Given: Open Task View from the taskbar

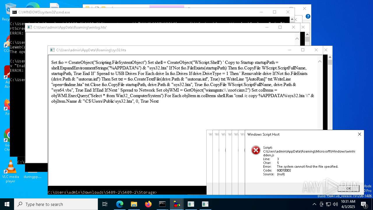Looking at the screenshot, I should pyautogui.click(x=105, y=204).
